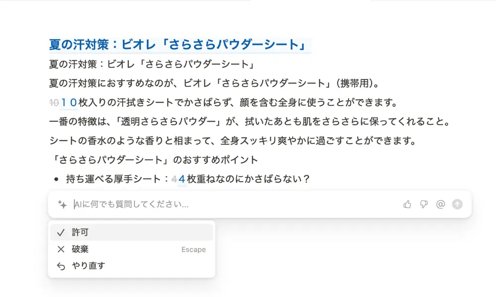The height and width of the screenshot is (297, 496).
Task: Click the @ mention icon
Action: tap(440, 204)
